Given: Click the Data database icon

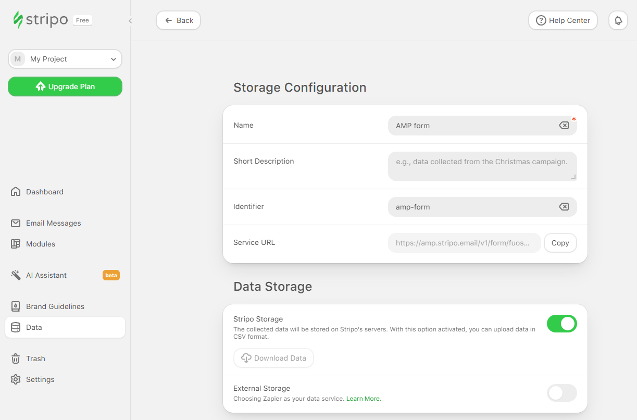Looking at the screenshot, I should pos(16,327).
